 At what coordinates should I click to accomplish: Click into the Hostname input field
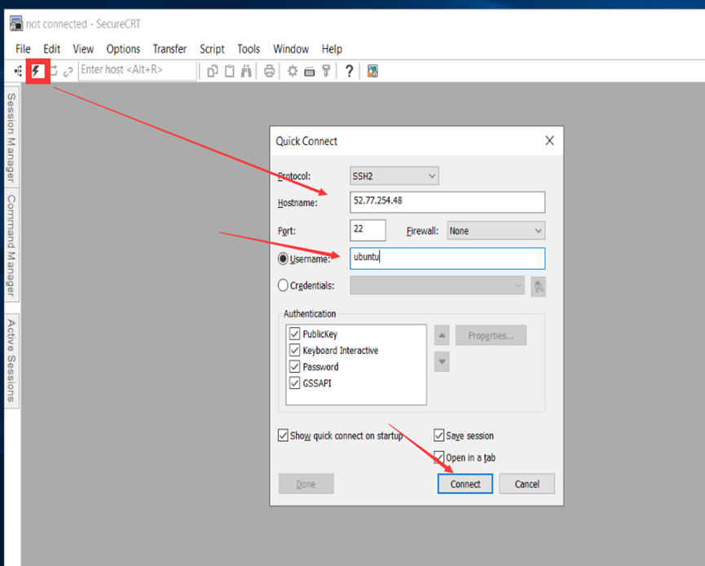pos(447,202)
